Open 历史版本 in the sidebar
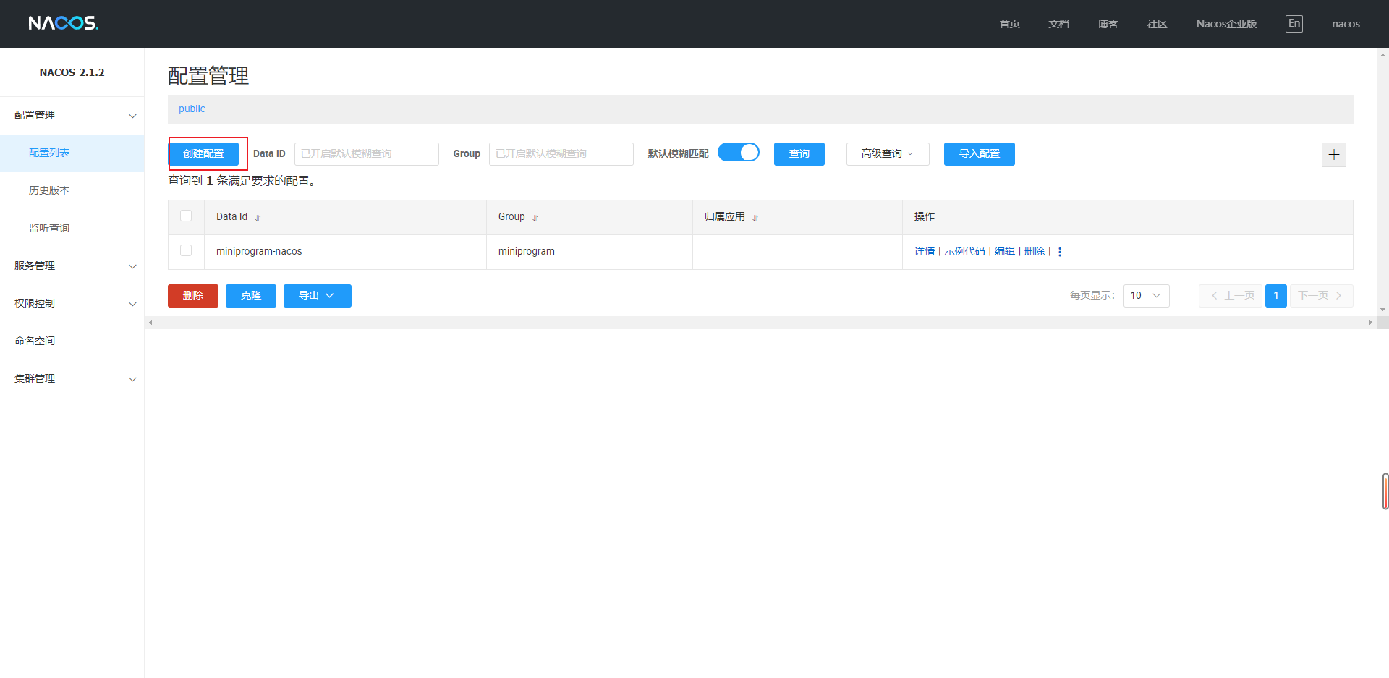Viewport: 1389px width, 678px height. click(49, 190)
